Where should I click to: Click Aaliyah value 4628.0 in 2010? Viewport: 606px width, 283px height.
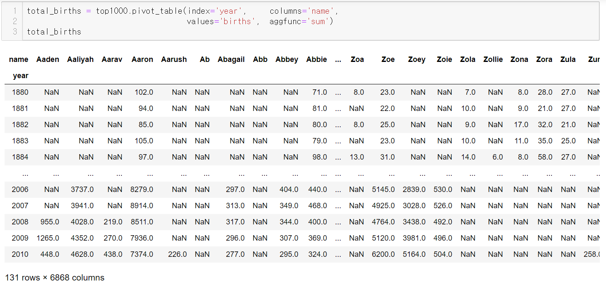tap(82, 254)
